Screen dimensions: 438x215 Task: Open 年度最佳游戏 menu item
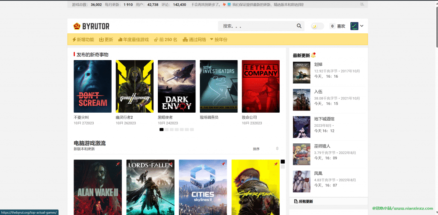(133, 40)
